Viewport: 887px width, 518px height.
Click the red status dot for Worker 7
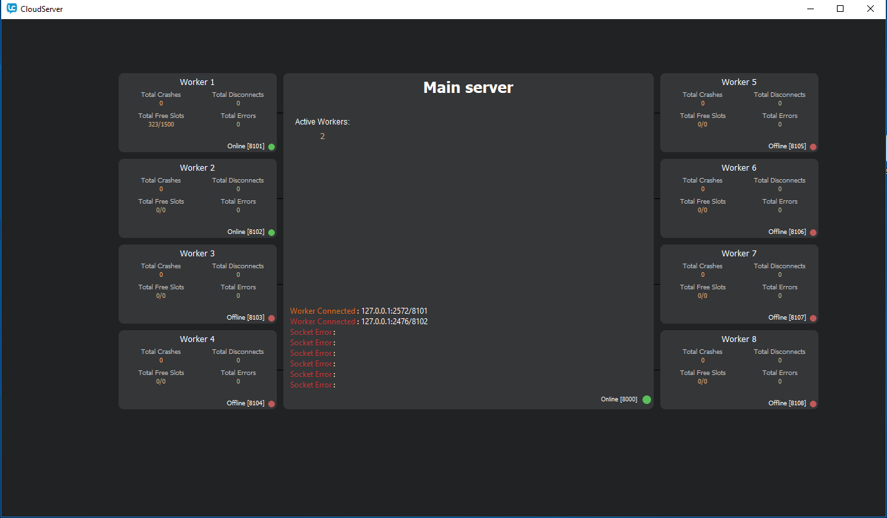[x=813, y=318]
